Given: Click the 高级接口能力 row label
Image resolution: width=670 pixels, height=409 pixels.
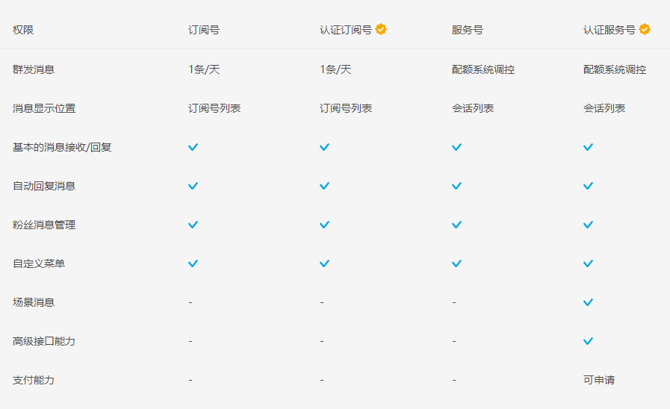Looking at the screenshot, I should click(44, 342).
